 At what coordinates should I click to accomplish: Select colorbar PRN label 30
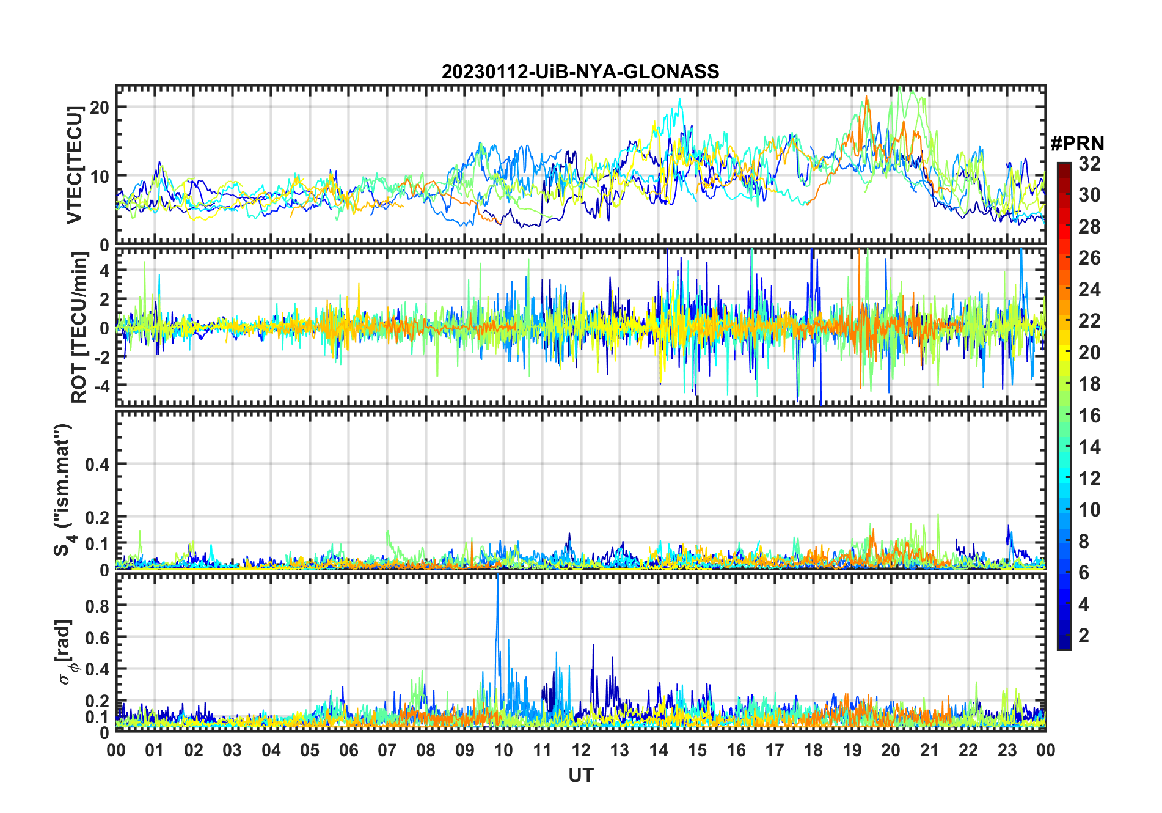coord(1089,195)
